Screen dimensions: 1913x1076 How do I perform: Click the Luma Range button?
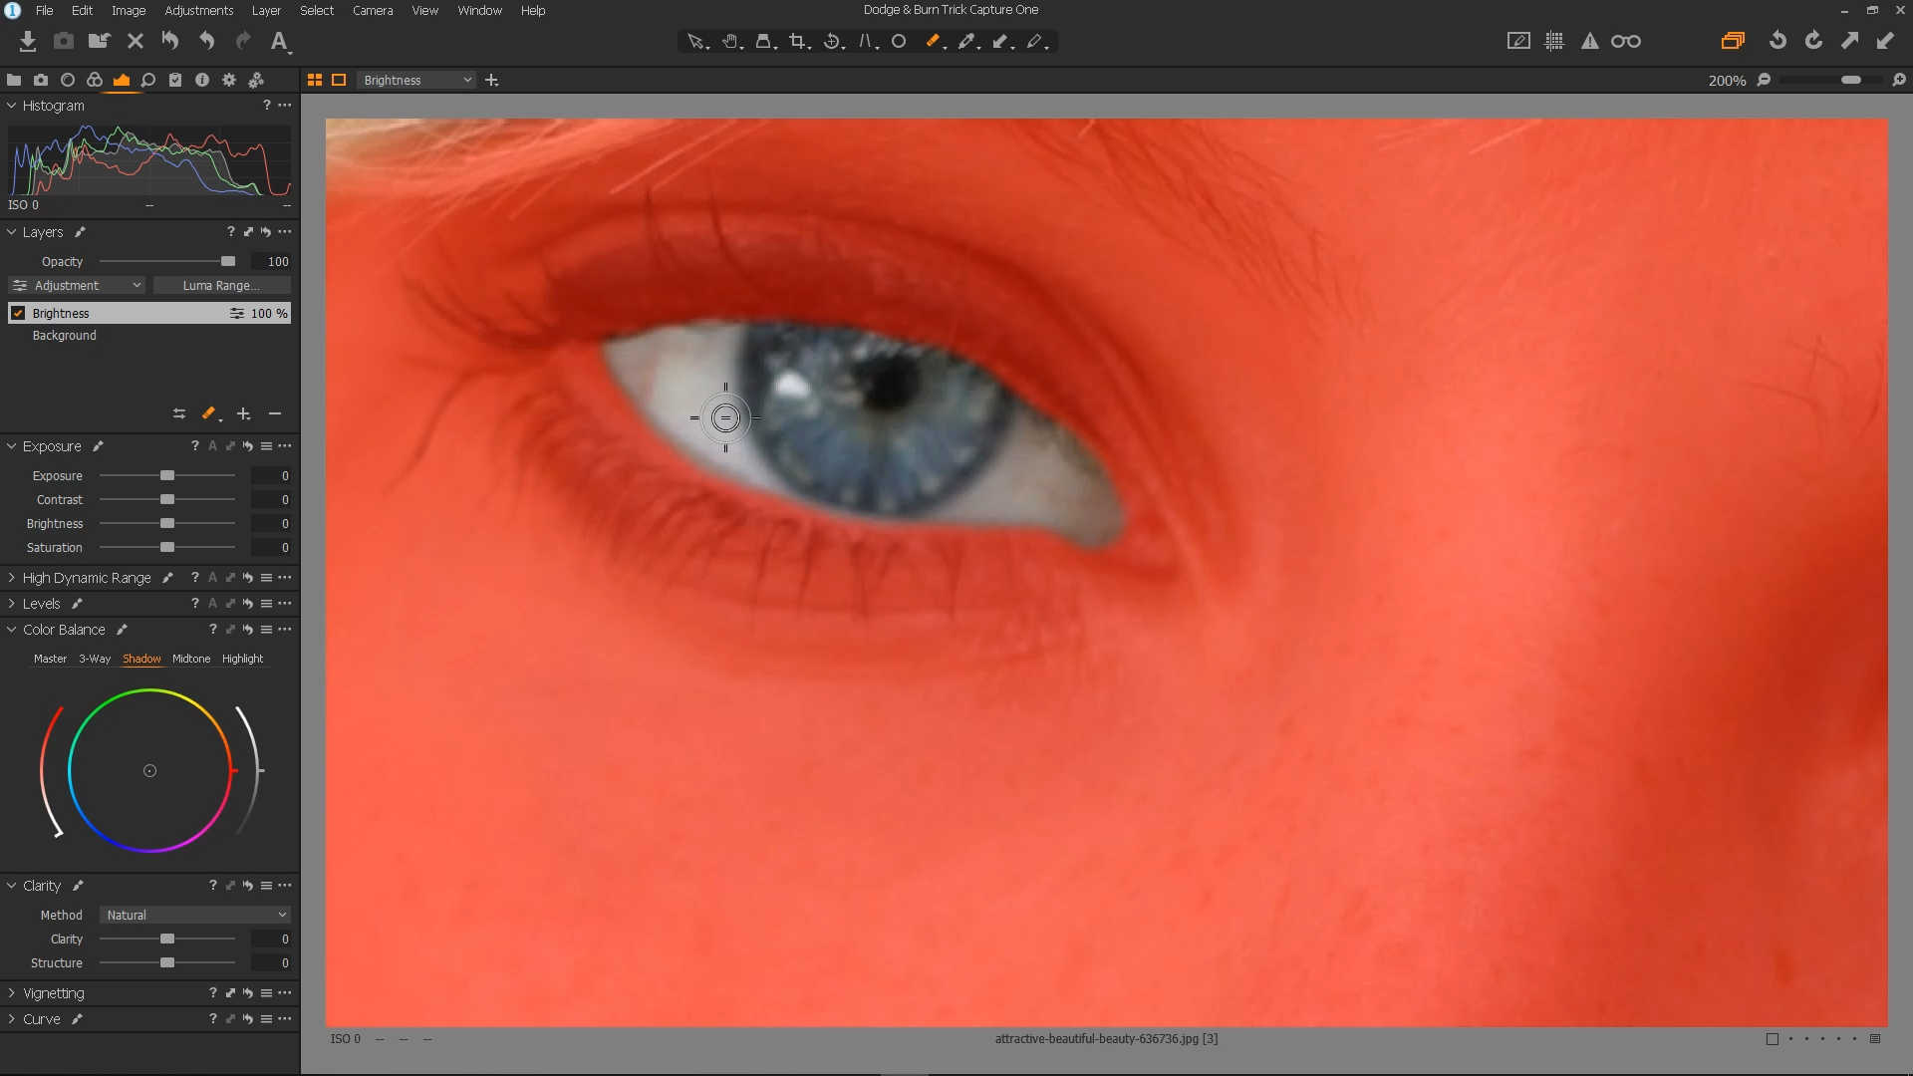point(221,286)
